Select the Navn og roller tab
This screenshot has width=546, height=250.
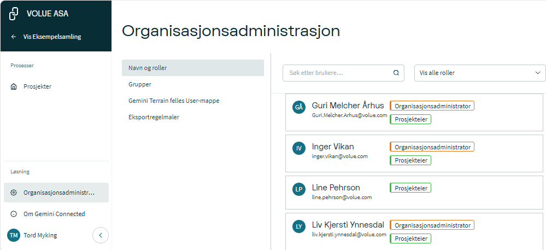pyautogui.click(x=192, y=68)
